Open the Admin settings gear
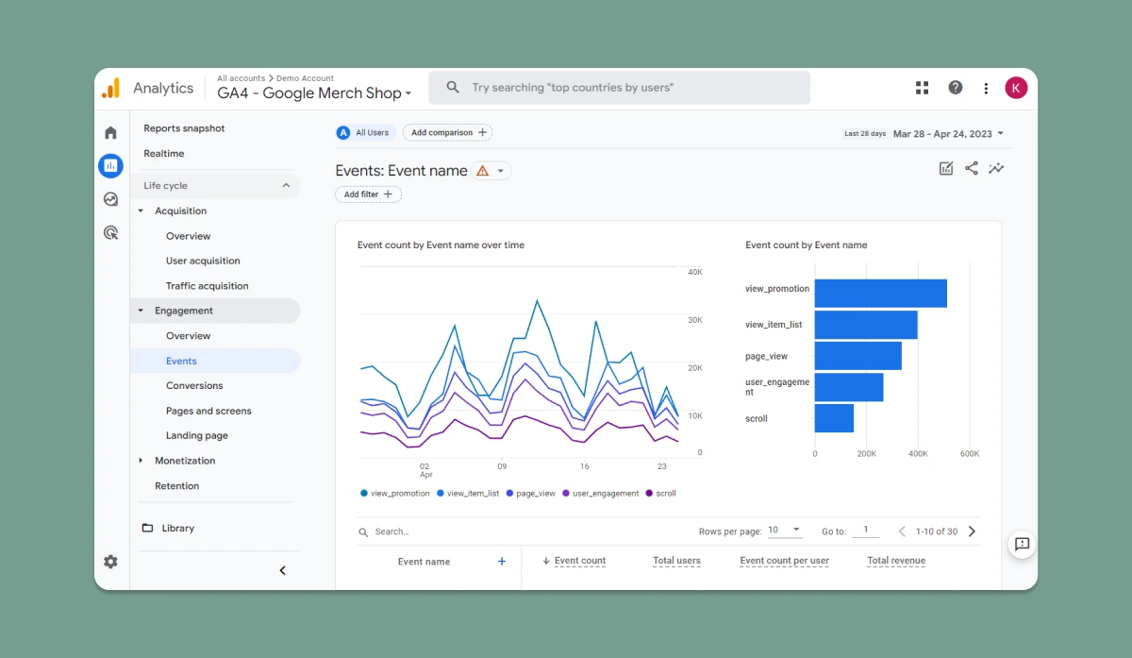This screenshot has height=658, width=1132. (x=110, y=562)
